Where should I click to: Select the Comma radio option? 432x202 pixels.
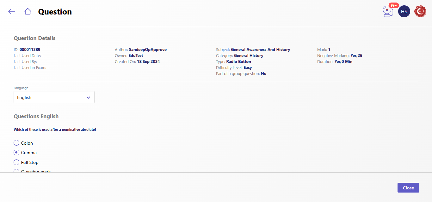tap(16, 153)
